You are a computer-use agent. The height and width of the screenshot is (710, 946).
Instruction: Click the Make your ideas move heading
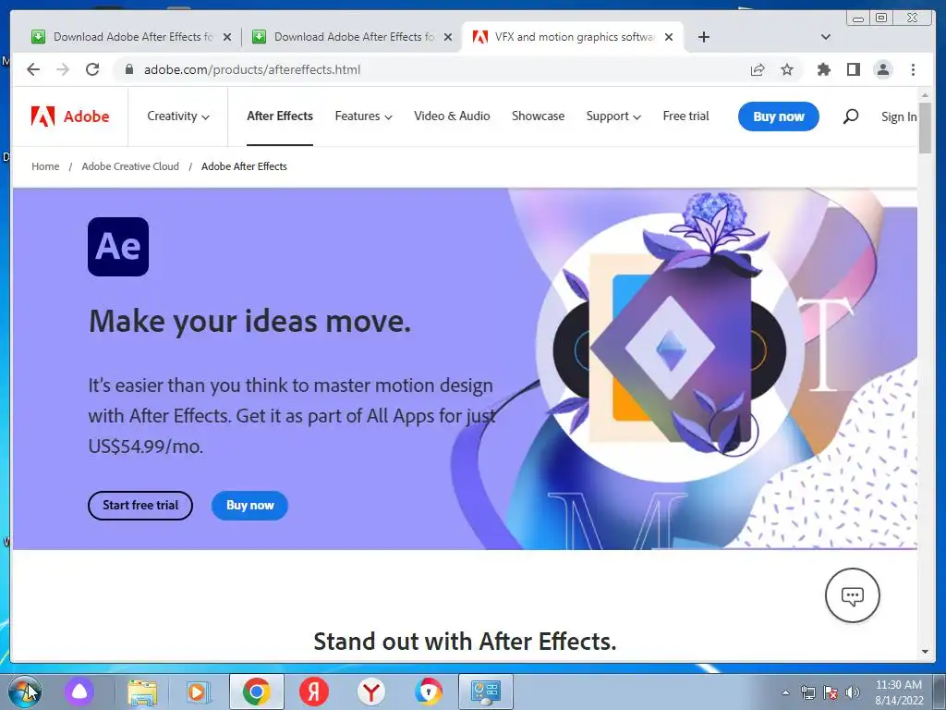[249, 321]
